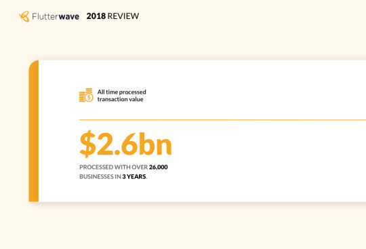Select the bold 'wave' part of the logo
Image resolution: width=366 pixels, height=249 pixels.
click(69, 17)
